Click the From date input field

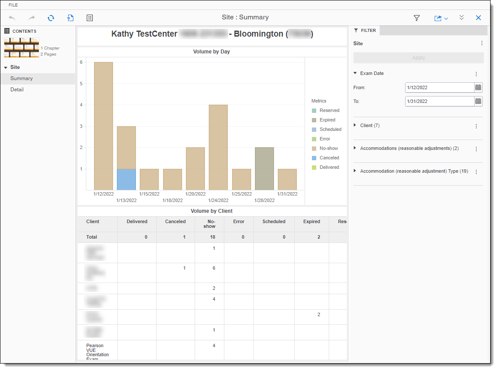(439, 87)
